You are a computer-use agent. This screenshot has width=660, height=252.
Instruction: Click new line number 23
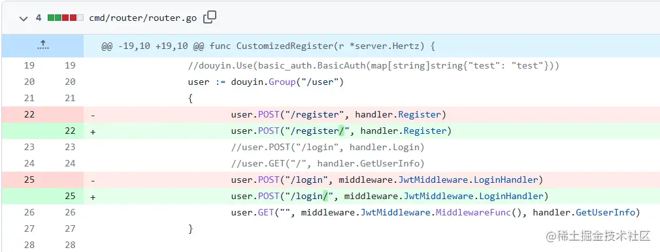(70, 148)
